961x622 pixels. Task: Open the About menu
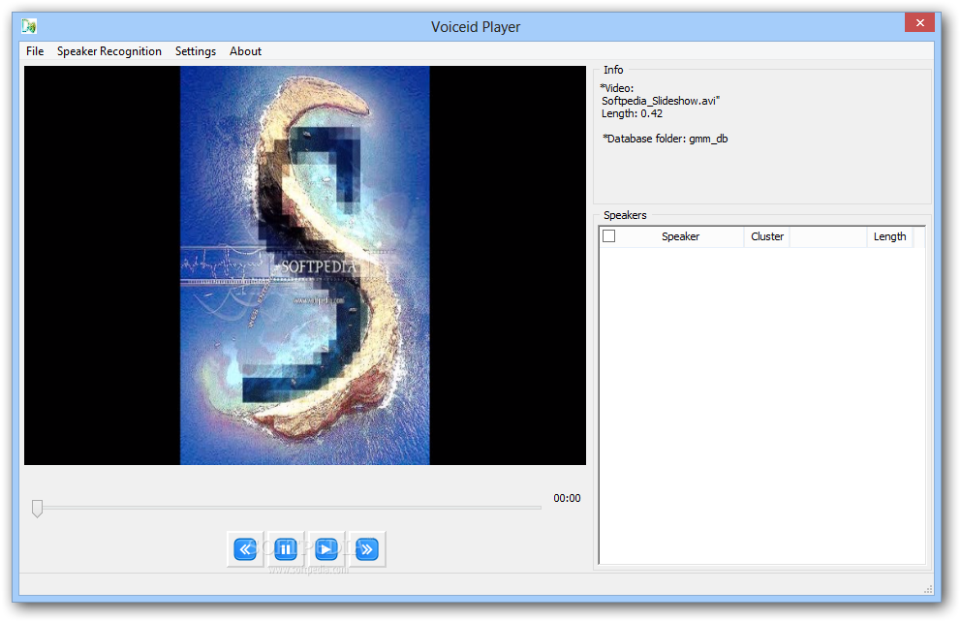pos(245,51)
